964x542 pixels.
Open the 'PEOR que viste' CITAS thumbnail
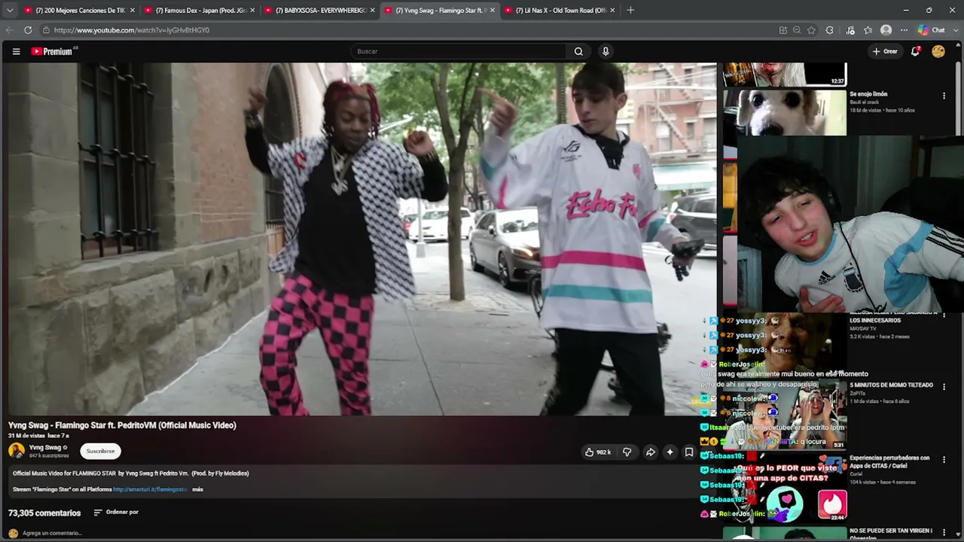785,488
